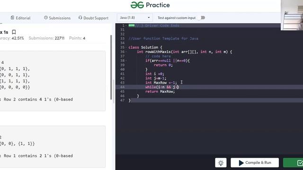Click the green submit checkmark button
The image size is (303, 170).
click(x=293, y=163)
